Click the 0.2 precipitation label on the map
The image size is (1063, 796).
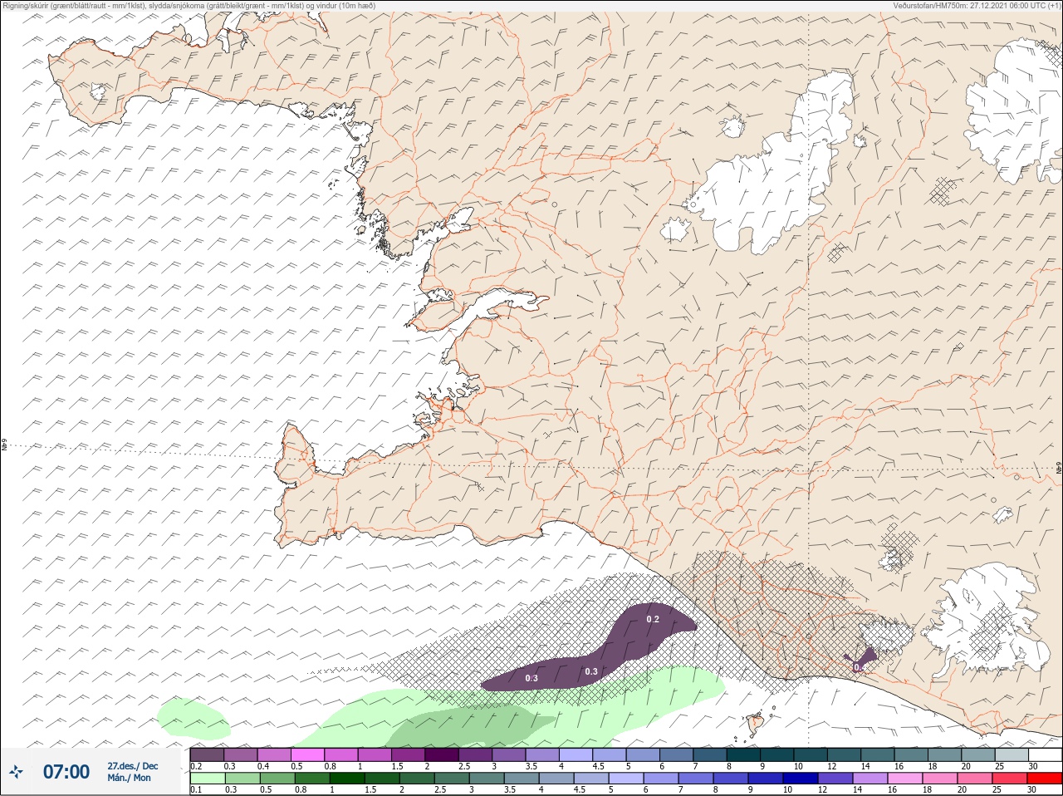pos(653,619)
